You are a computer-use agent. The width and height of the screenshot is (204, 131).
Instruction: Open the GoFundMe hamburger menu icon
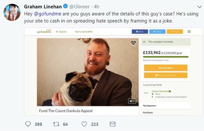click(x=189, y=31)
